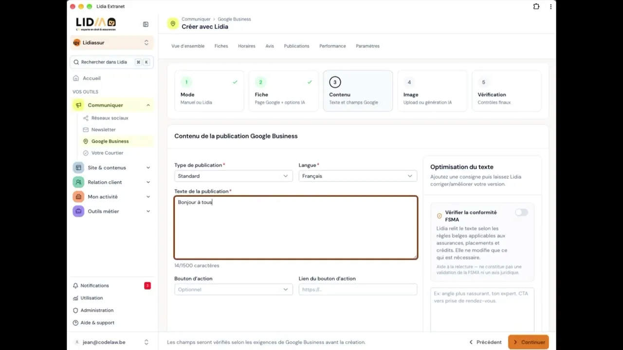Expand the Relation client chevron
The width and height of the screenshot is (623, 350).
(x=148, y=182)
